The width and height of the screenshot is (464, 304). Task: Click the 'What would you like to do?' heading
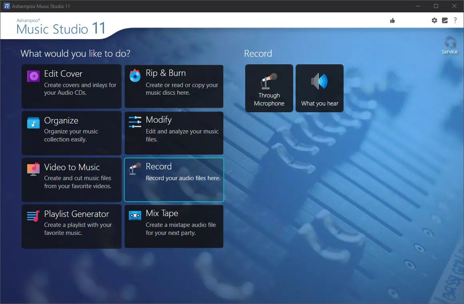pos(76,54)
